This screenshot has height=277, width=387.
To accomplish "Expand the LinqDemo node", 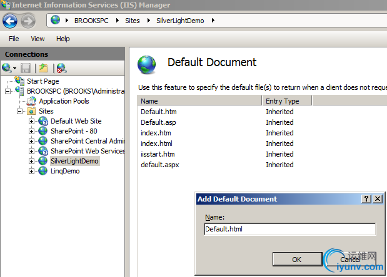I will click(31, 171).
